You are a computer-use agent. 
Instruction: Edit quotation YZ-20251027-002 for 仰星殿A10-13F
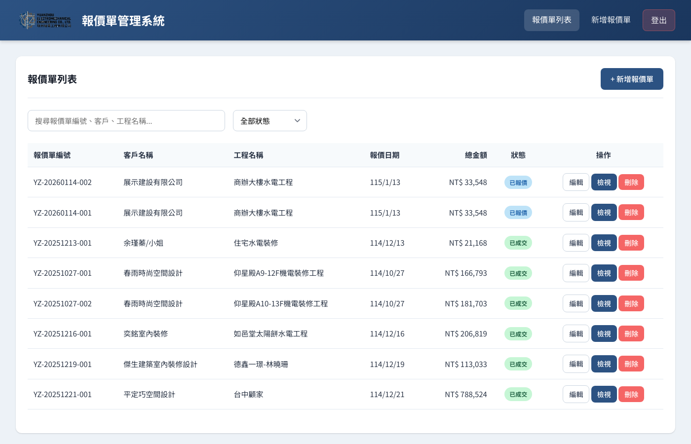click(x=576, y=303)
